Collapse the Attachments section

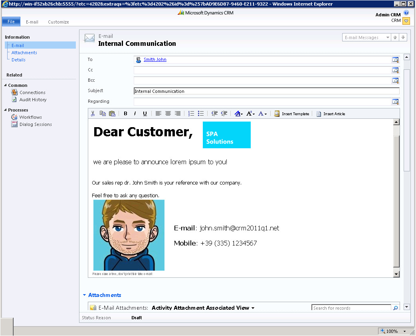(84, 295)
